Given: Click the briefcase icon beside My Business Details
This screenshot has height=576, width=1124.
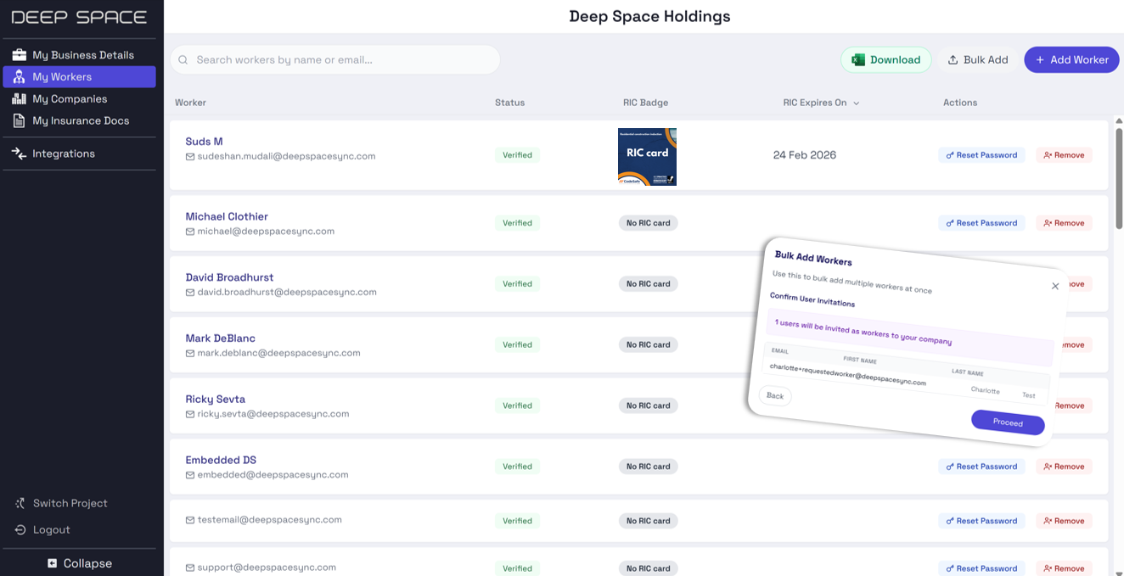Looking at the screenshot, I should pos(19,55).
